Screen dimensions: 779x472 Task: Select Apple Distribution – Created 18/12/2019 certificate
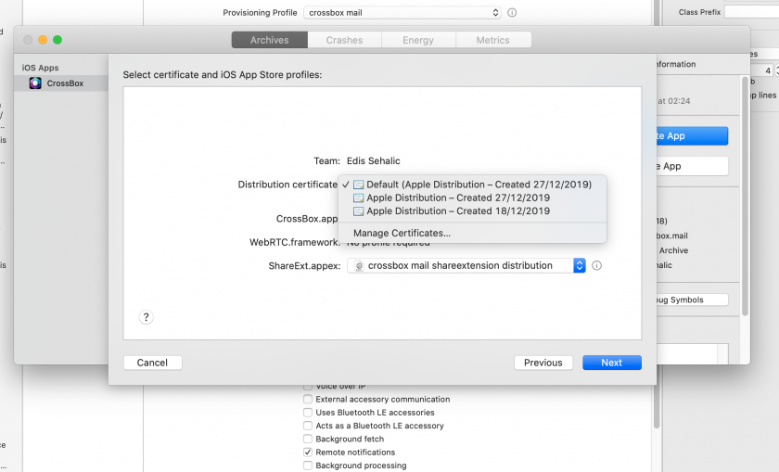pos(472,211)
